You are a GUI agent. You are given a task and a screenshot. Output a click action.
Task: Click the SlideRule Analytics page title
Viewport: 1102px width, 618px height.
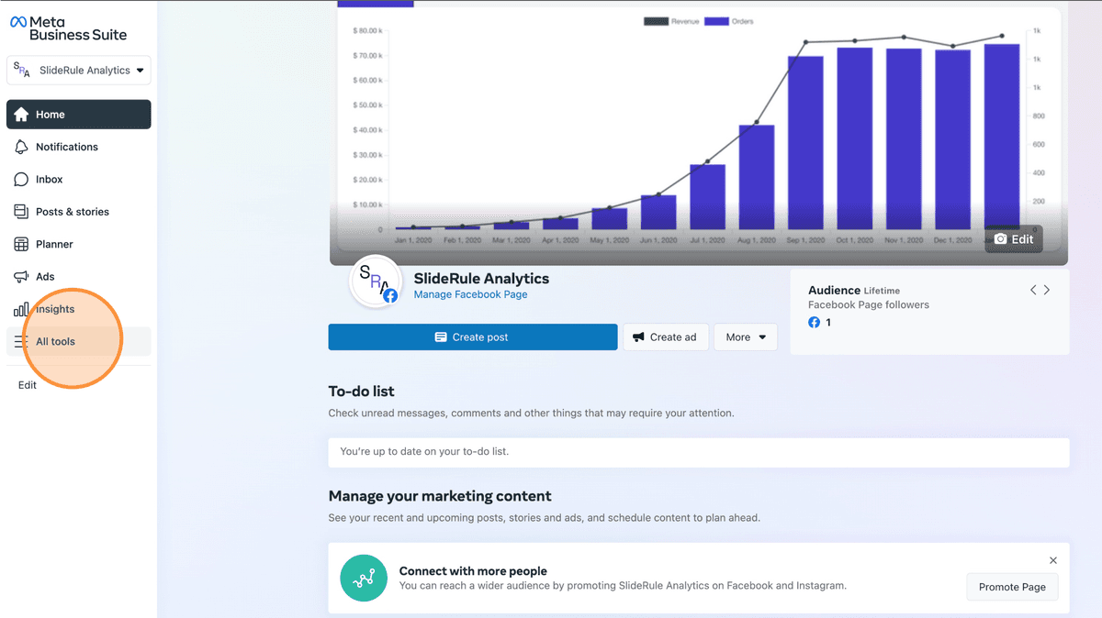[481, 278]
